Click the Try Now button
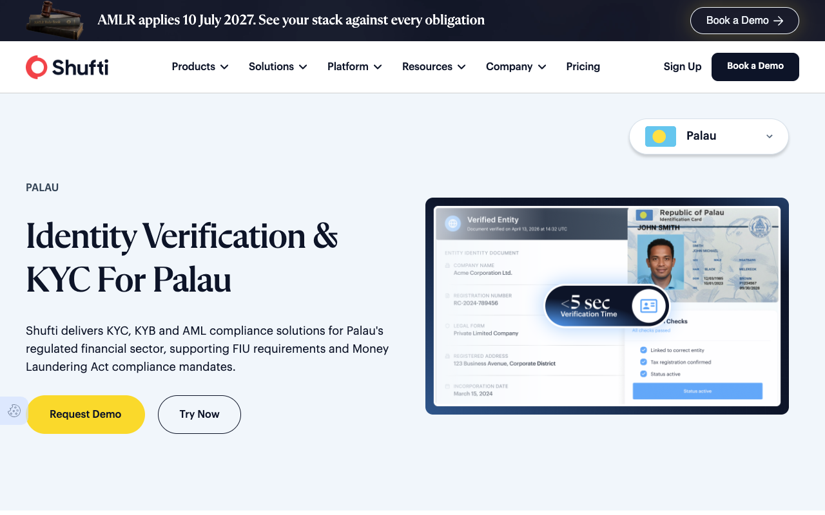Image resolution: width=825 pixels, height=515 pixels. click(x=199, y=415)
